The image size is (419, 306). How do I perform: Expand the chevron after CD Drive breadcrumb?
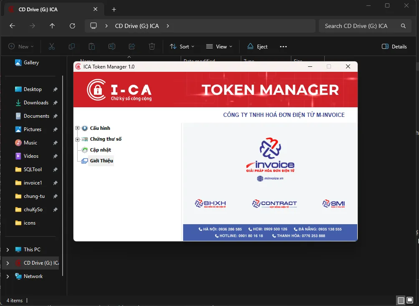tap(168, 26)
